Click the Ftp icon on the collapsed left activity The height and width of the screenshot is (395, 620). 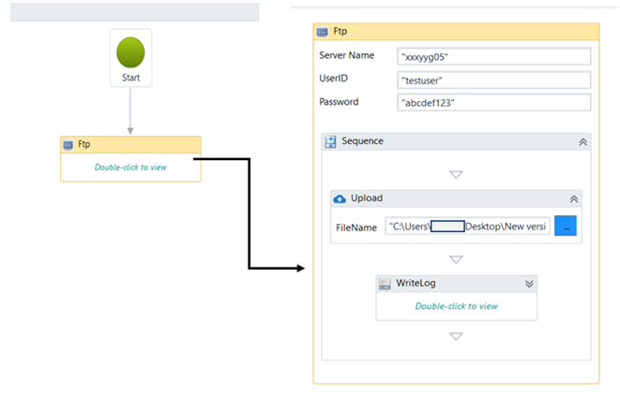tap(68, 145)
